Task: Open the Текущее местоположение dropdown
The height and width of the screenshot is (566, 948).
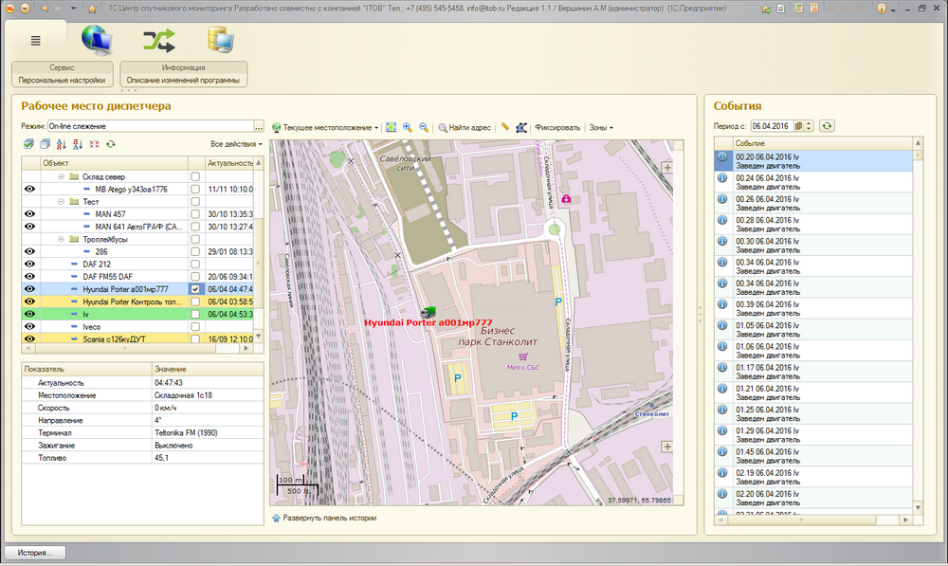Action: [325, 128]
